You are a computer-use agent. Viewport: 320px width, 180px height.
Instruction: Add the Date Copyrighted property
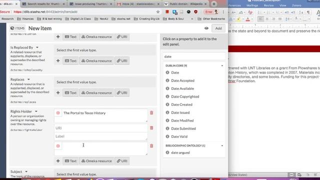(x=185, y=96)
